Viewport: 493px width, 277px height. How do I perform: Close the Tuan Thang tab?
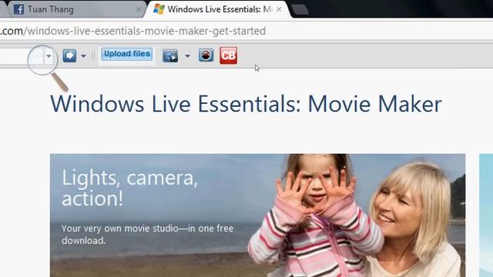pos(139,9)
